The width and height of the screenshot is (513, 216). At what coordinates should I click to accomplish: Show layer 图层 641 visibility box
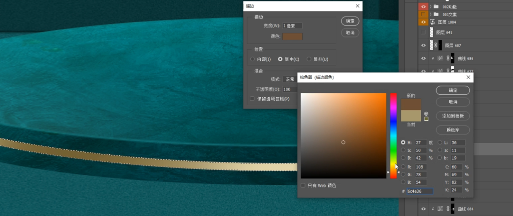(423, 32)
